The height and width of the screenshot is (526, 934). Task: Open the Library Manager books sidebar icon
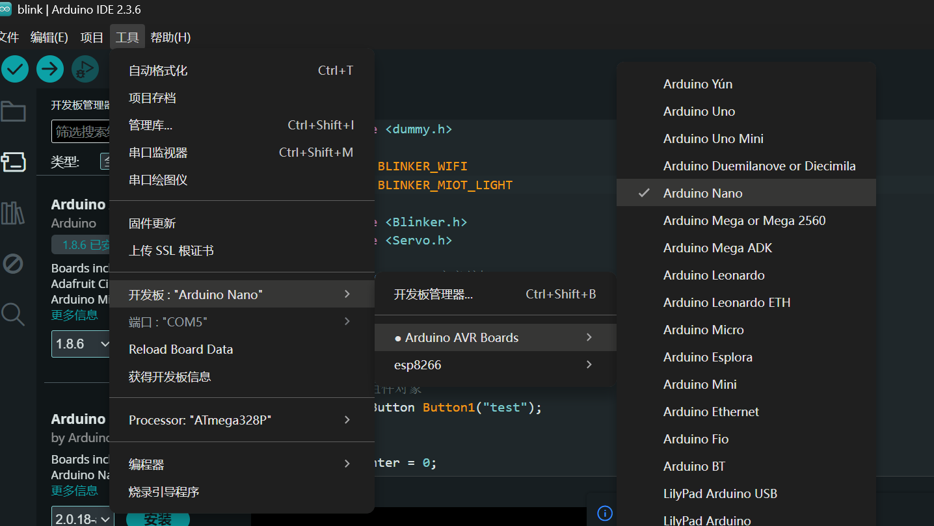pos(13,213)
